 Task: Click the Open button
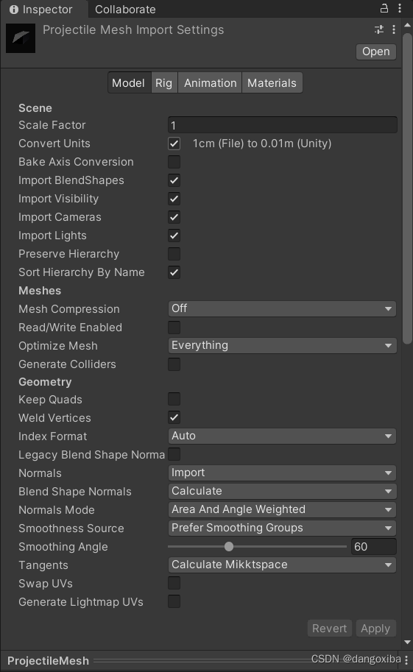click(x=376, y=52)
